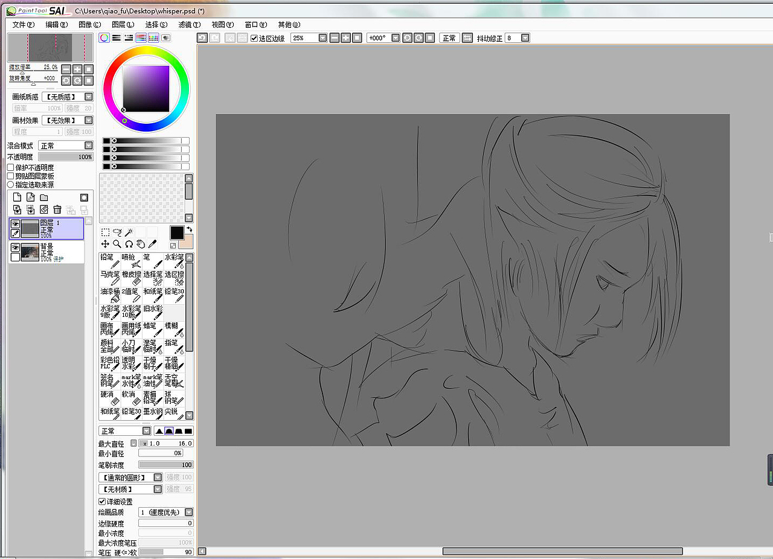Enable 剪贴图层蒙板 checkbox

(x=10, y=176)
